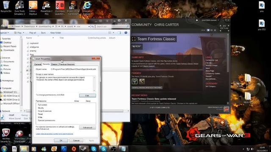Screen dimensions: 271x152
Task: Click the Windows Start orb
Action: [x=4, y=149]
